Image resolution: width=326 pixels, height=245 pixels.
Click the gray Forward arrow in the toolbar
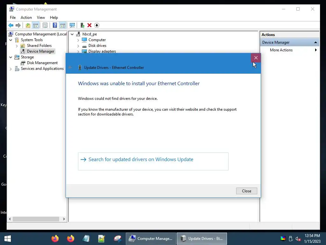18,26
